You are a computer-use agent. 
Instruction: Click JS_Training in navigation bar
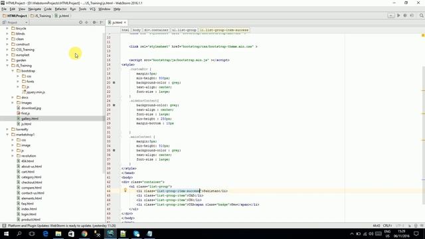coord(41,16)
